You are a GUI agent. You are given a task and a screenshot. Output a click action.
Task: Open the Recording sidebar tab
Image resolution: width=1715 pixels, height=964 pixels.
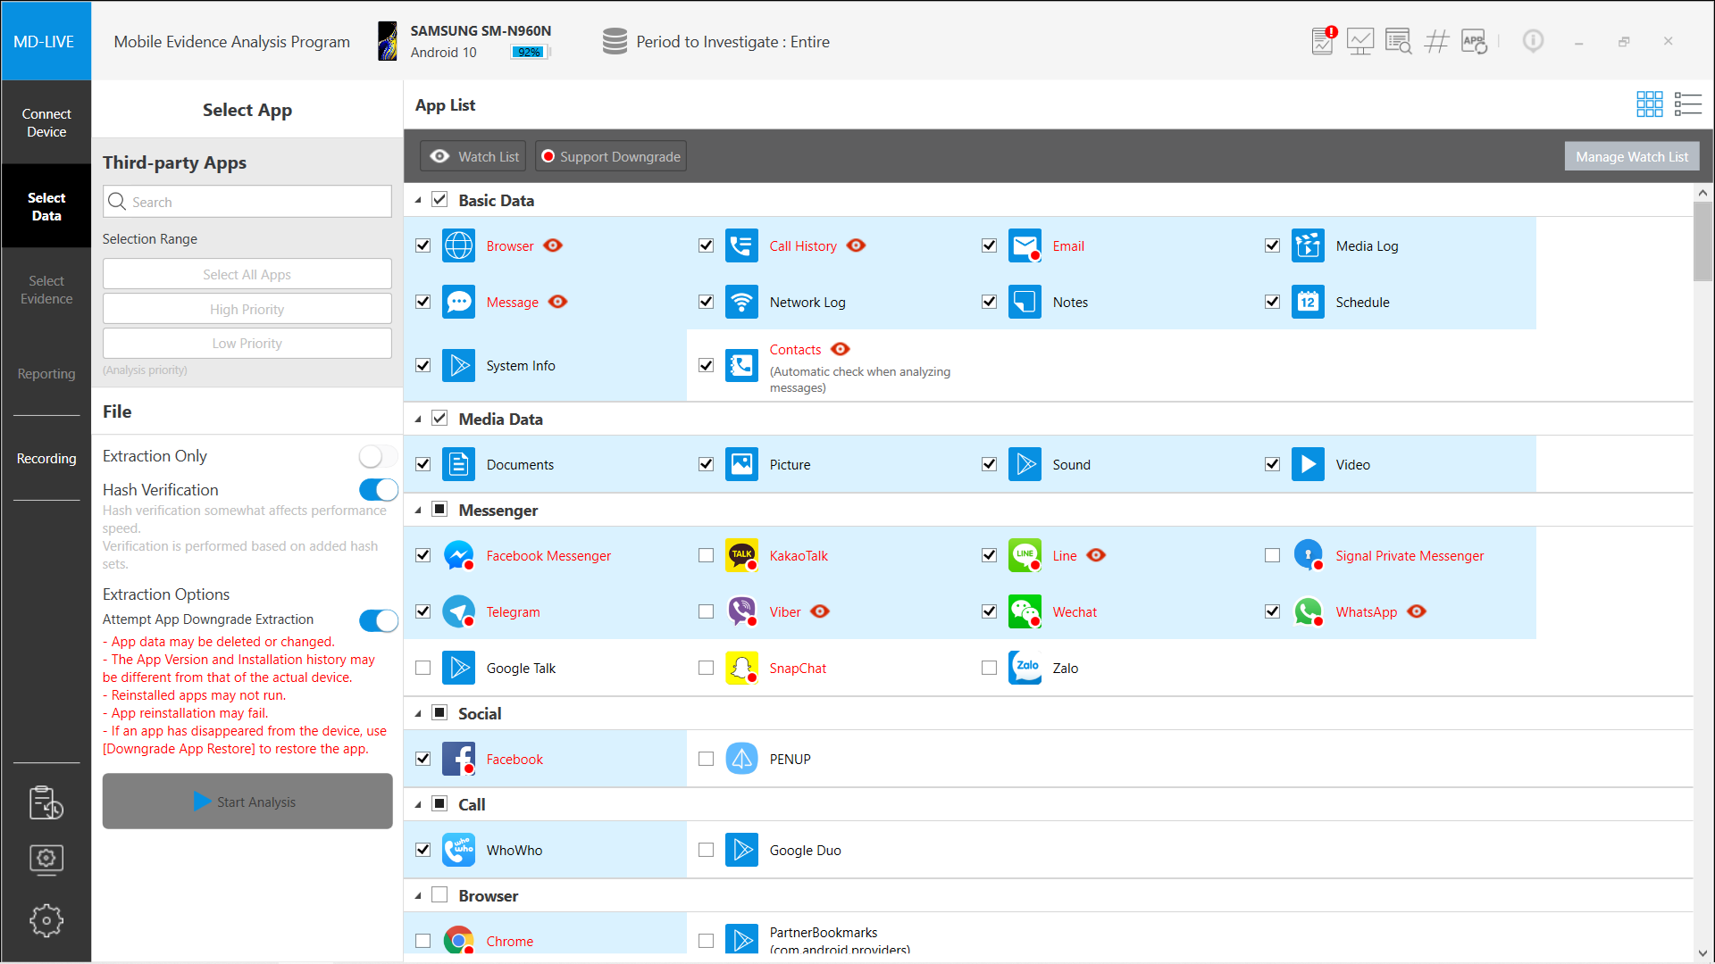point(46,458)
